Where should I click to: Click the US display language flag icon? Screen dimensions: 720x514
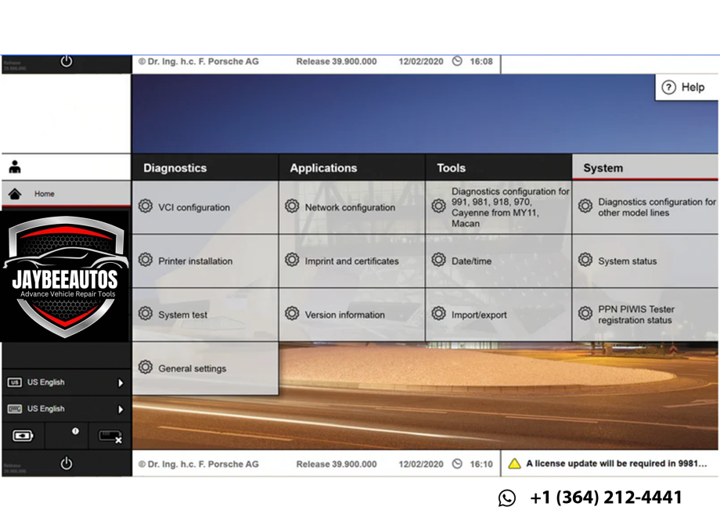(14, 383)
